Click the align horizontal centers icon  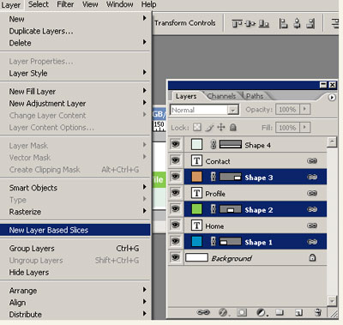(x=298, y=23)
